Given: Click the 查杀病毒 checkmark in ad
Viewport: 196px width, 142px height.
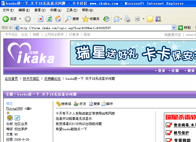Looking at the screenshot, I should [169, 125].
